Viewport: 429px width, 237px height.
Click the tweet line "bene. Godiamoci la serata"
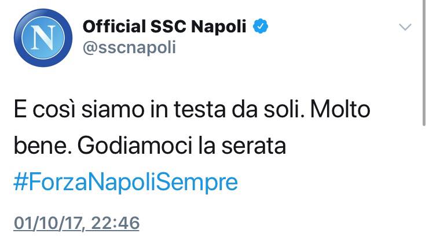(149, 146)
